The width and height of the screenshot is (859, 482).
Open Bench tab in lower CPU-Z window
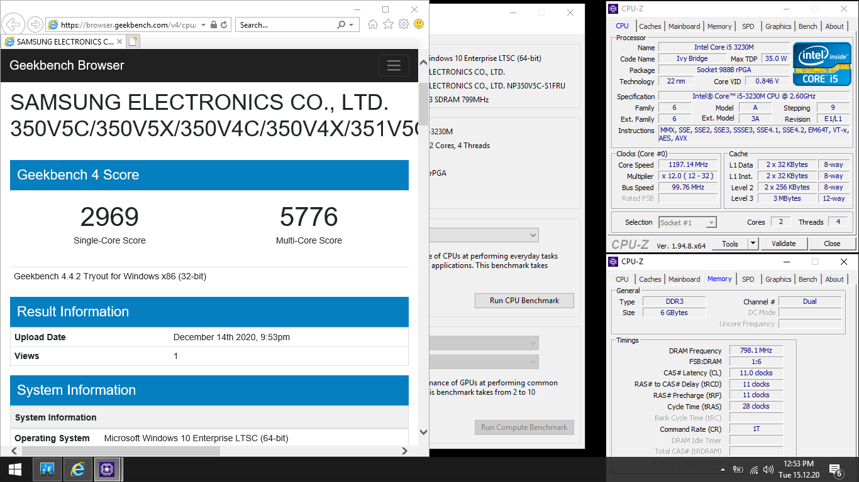point(808,279)
